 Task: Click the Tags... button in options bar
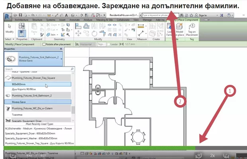coord(101,44)
